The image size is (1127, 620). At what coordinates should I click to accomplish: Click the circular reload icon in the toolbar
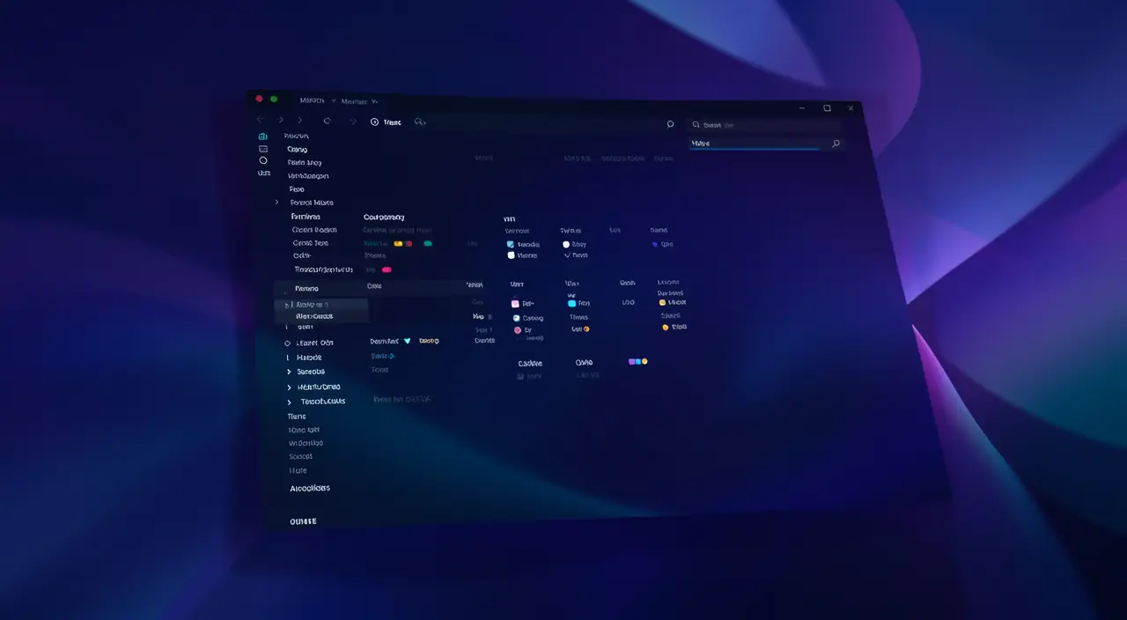(x=328, y=121)
